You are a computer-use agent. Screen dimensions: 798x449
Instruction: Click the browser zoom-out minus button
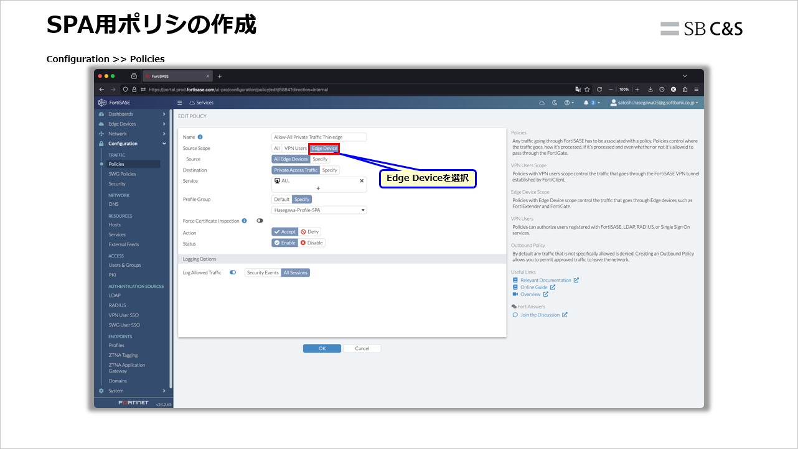coord(611,89)
